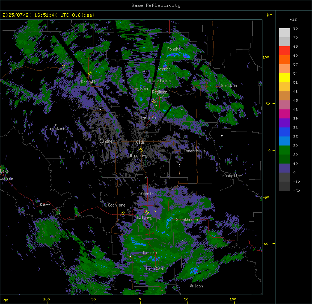Select the Didsbury label
The image size is (312, 304).
[139, 156]
